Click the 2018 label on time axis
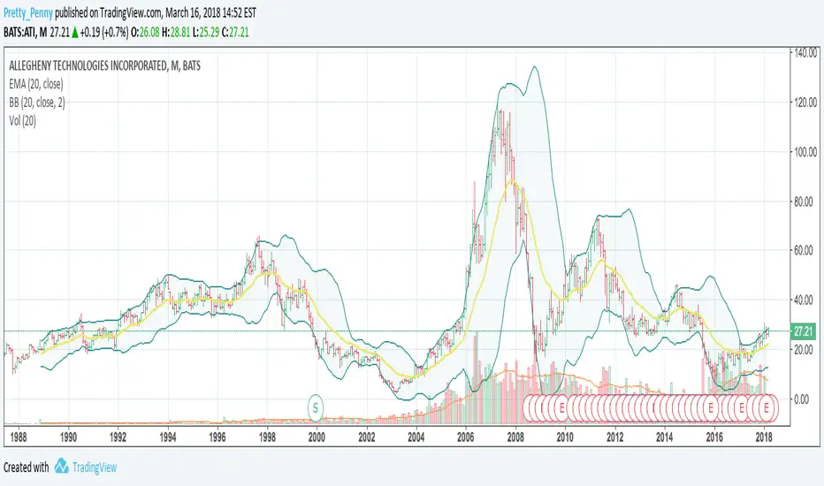824x486 pixels. click(x=764, y=437)
